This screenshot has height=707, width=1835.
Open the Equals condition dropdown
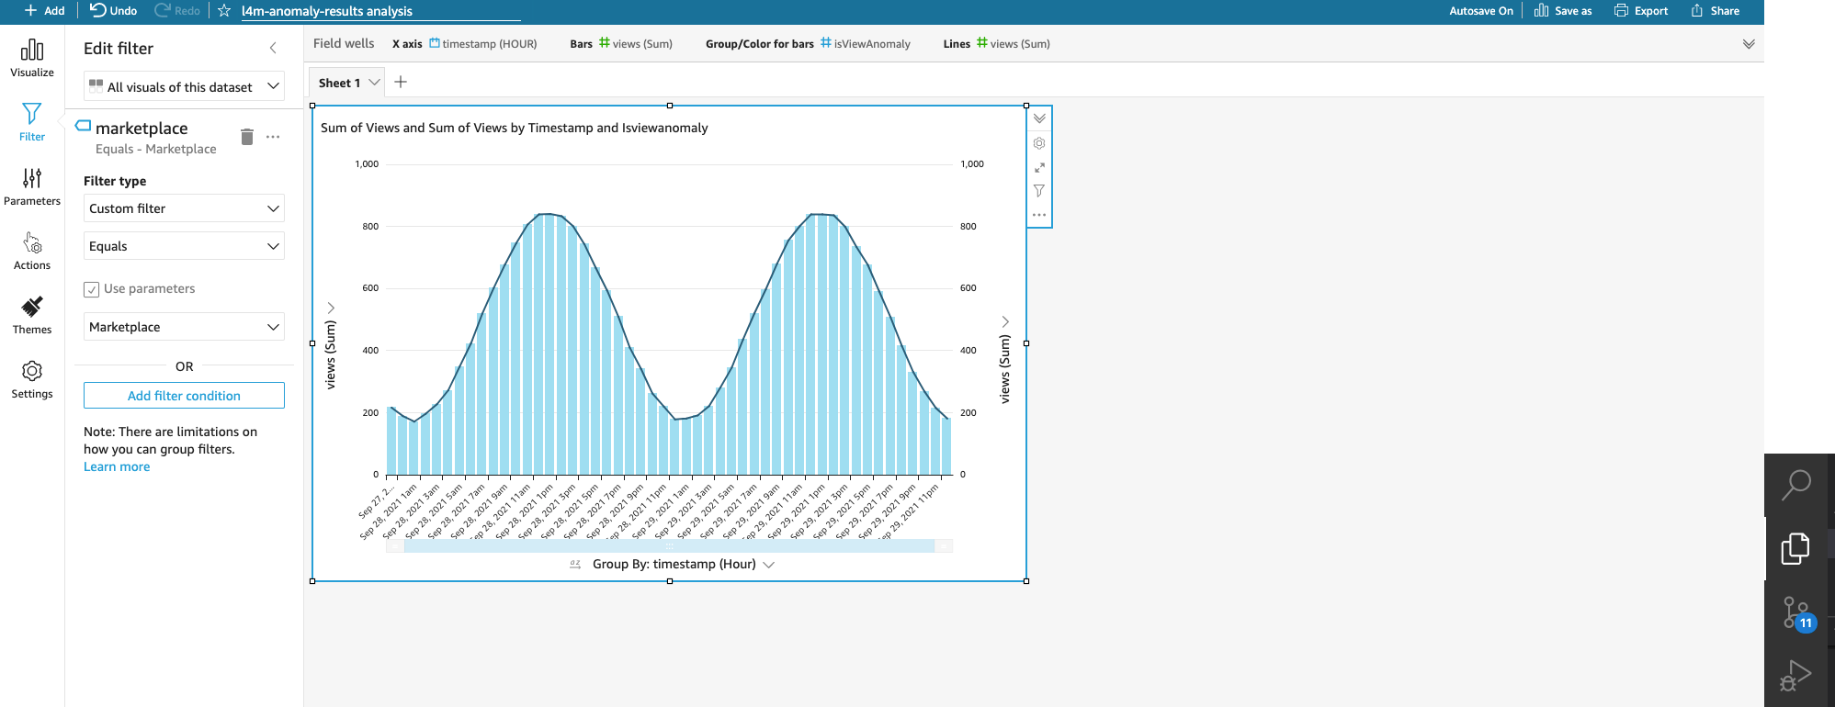184,246
